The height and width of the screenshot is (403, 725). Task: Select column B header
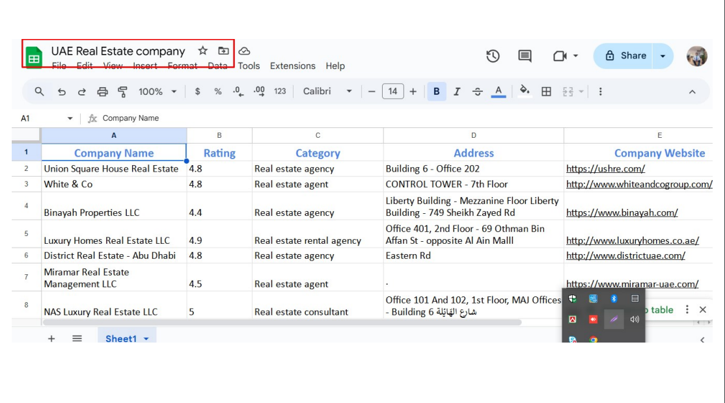219,135
